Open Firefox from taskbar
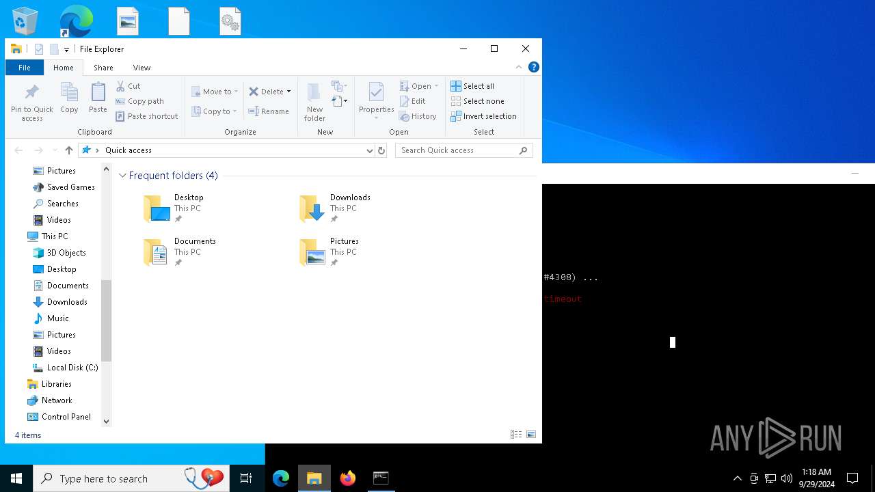875x492 pixels. (x=348, y=478)
